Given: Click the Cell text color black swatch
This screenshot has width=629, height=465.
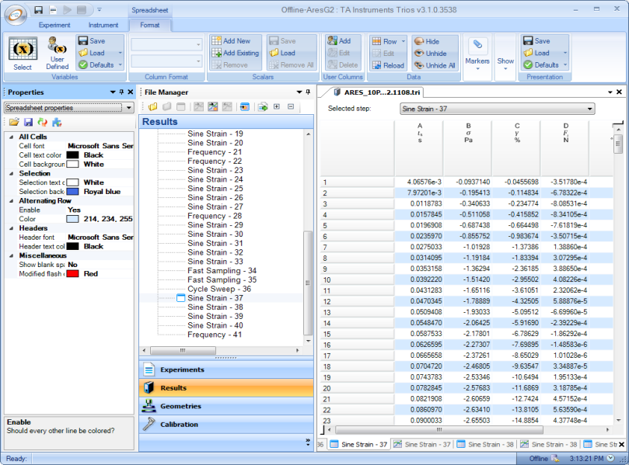Looking at the screenshot, I should pyautogui.click(x=72, y=155).
